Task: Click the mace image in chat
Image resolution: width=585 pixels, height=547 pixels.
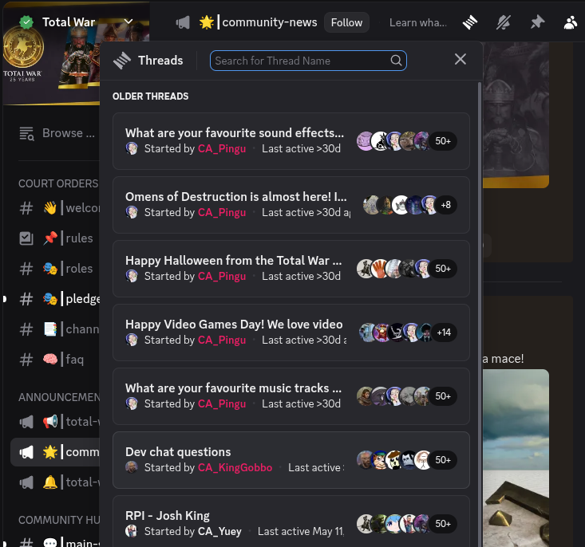Action: point(516,458)
